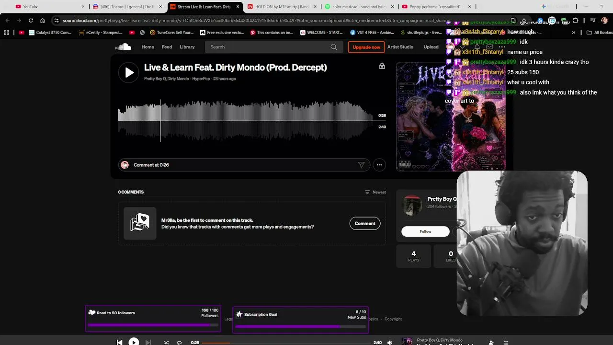This screenshot has height=345, width=613.
Task: Click the Pretty Boy Q name in sidebar
Action: (x=442, y=199)
